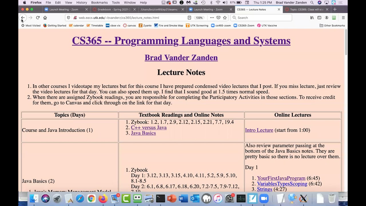Open Outlook from the Dock
Screen dimensions: 366x206
[195, 198]
